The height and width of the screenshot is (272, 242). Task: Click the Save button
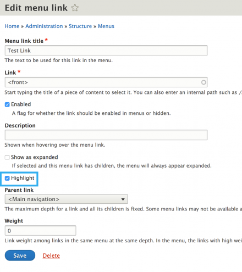[20, 256]
